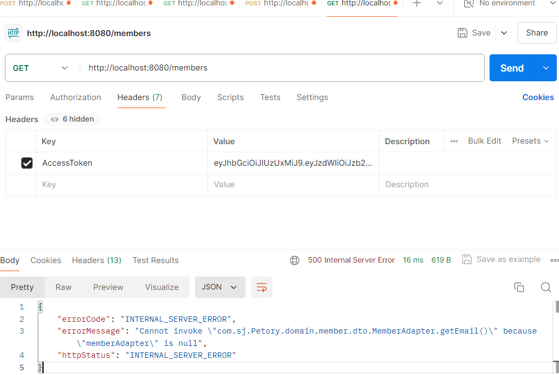The image size is (559, 375).
Task: Open the JSON format dropdown
Action: pos(220,287)
